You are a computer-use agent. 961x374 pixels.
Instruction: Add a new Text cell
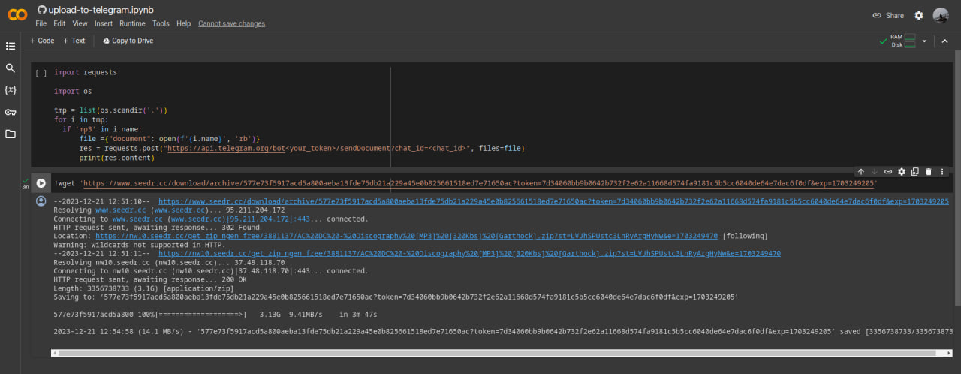coord(74,41)
